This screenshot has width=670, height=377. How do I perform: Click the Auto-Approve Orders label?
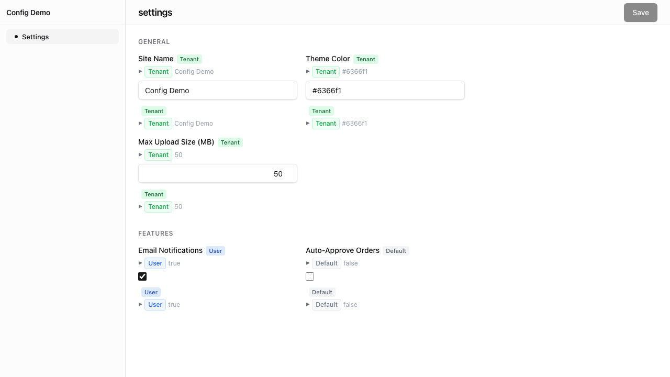point(342,250)
